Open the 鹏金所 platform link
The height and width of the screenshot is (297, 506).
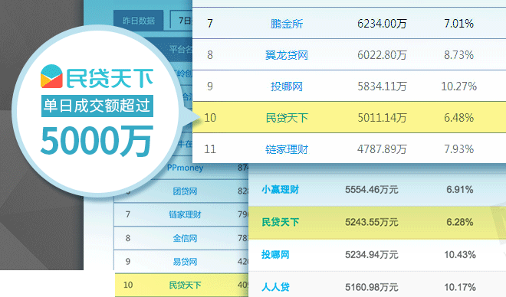[x=287, y=24]
